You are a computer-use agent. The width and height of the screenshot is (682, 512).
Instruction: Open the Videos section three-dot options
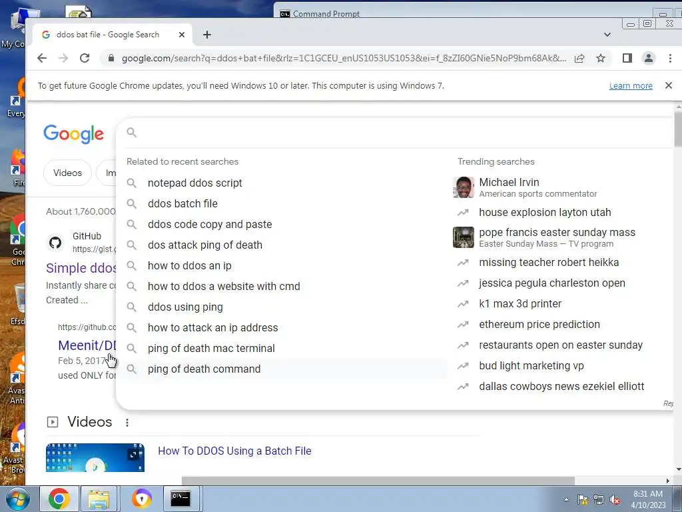127,422
